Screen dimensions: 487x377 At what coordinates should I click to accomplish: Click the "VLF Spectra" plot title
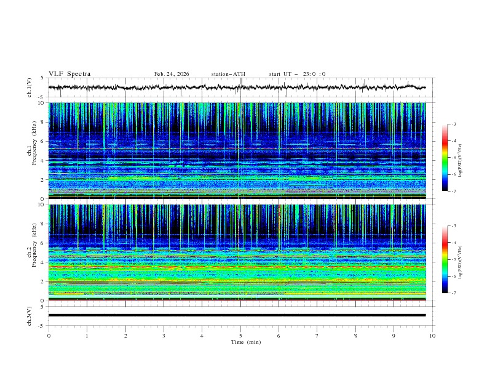click(x=69, y=74)
